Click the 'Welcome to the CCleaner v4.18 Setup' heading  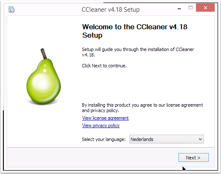[x=135, y=31]
